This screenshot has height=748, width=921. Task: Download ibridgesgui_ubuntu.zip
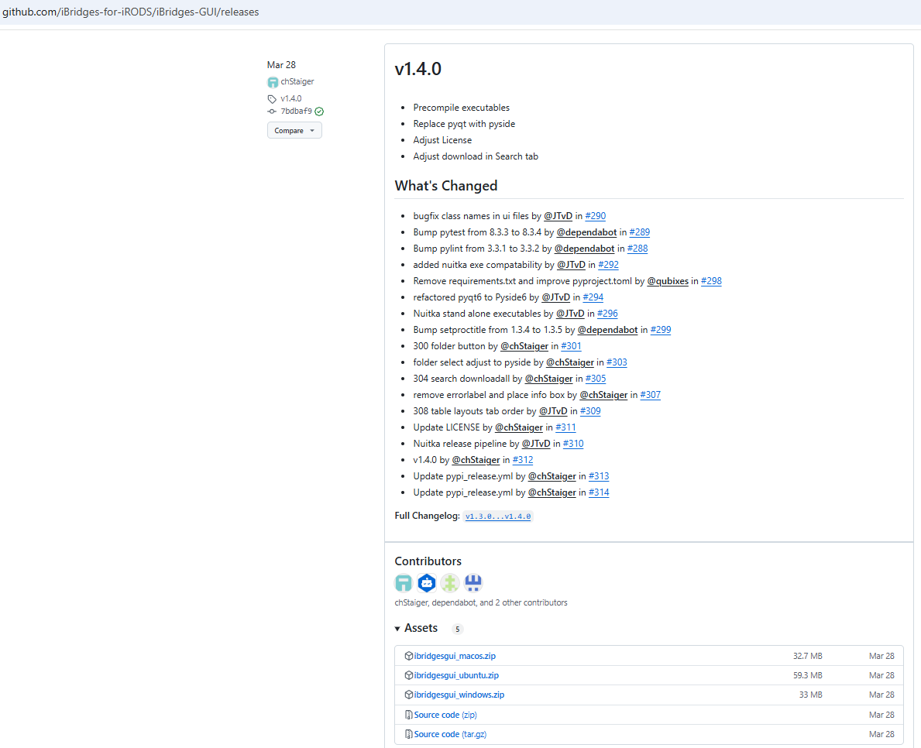tap(456, 675)
